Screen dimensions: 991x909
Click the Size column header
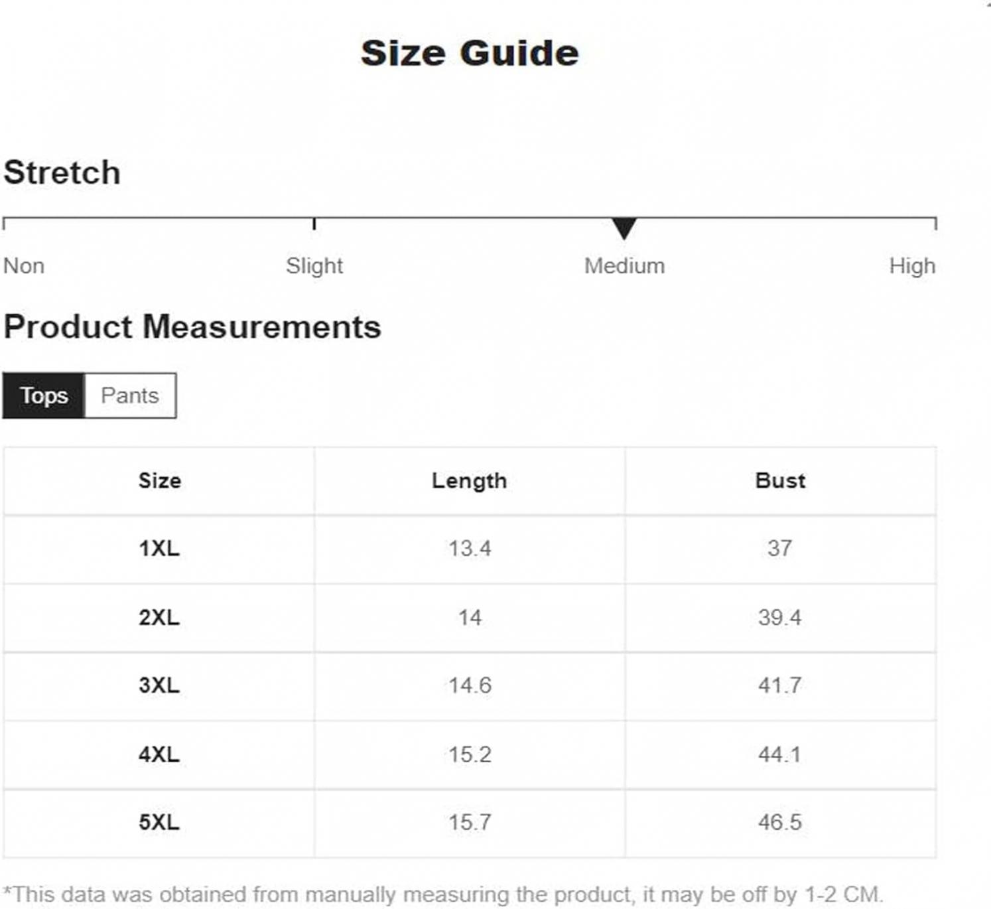coord(159,481)
